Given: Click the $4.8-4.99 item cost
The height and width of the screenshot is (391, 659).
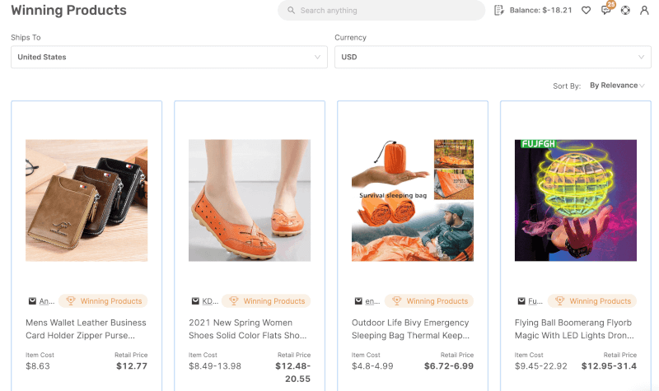Looking at the screenshot, I should (372, 365).
